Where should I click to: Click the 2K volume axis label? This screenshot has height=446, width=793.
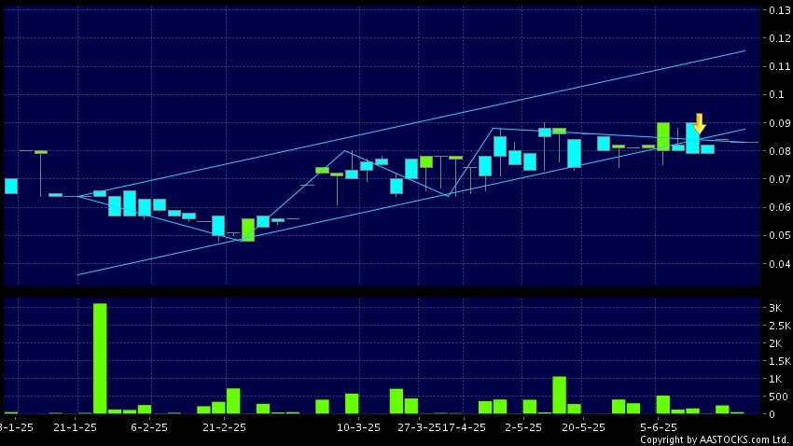coord(775,343)
